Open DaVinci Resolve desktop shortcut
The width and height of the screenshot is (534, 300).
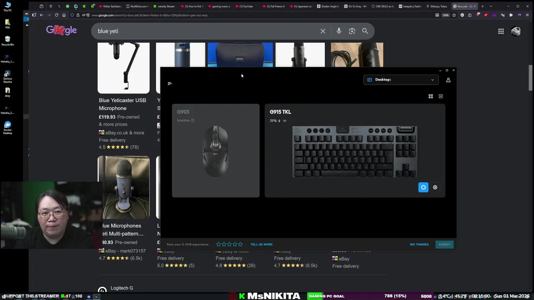[x=8, y=77]
